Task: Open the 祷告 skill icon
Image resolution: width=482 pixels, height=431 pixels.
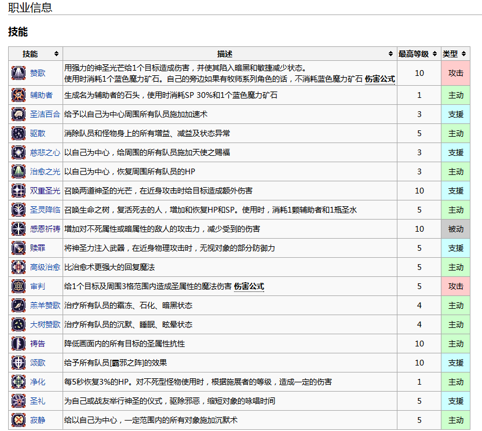Action: point(19,344)
